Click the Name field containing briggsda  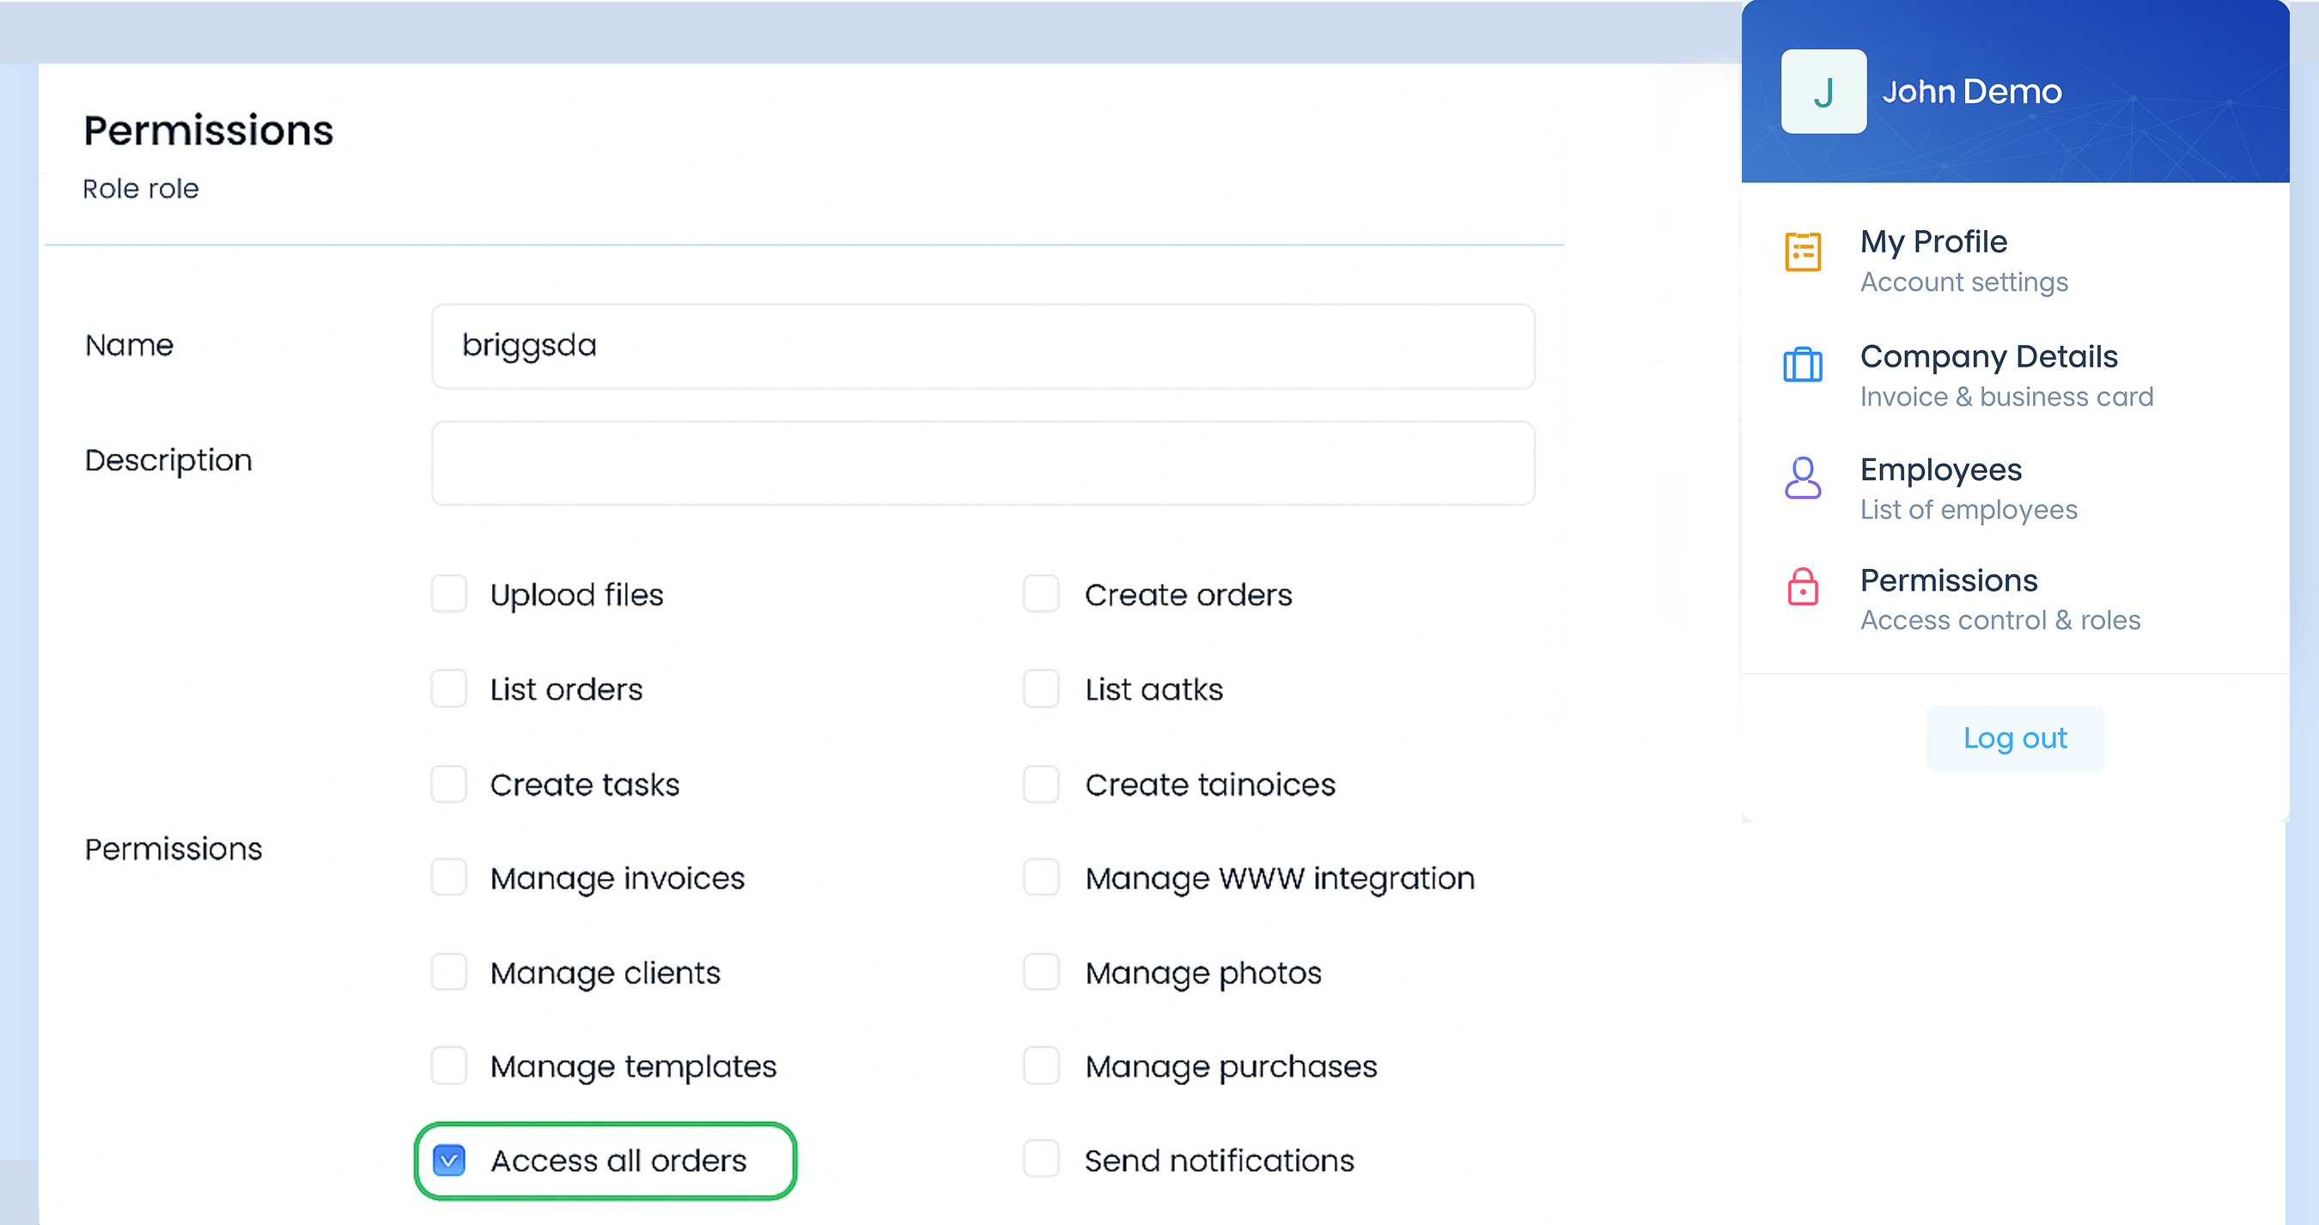pos(983,346)
